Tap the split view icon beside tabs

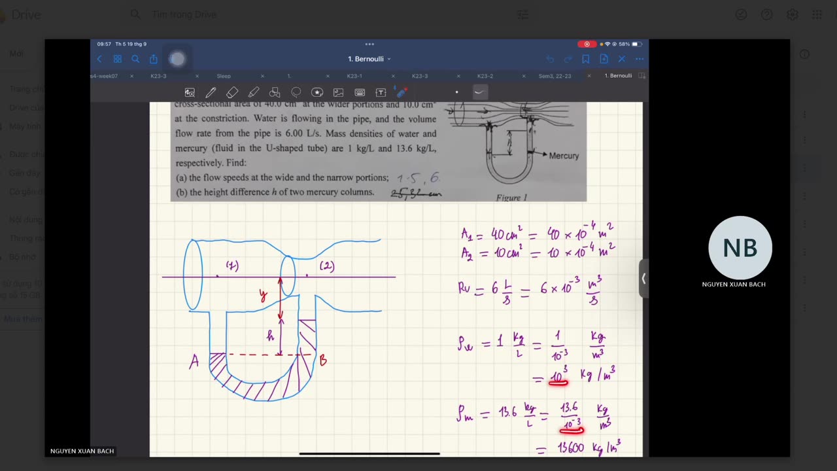click(x=641, y=76)
